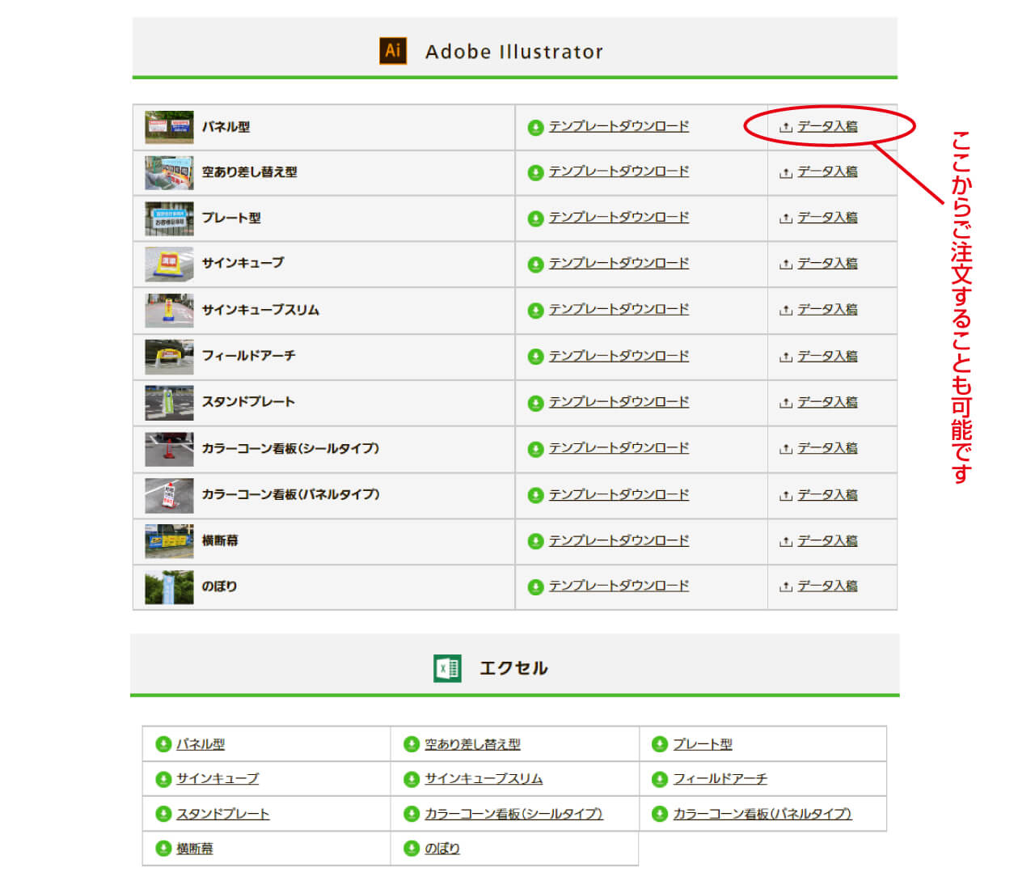
Task: Open テンプレートダウンロード link for のぼり
Action: pyautogui.click(x=619, y=586)
